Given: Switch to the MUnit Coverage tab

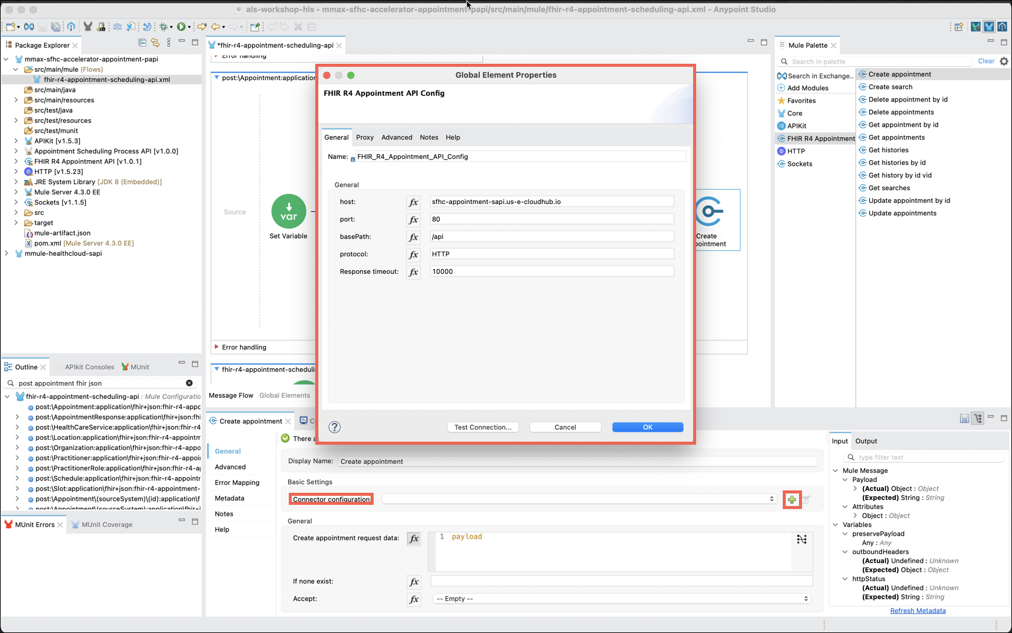Looking at the screenshot, I should click(101, 525).
